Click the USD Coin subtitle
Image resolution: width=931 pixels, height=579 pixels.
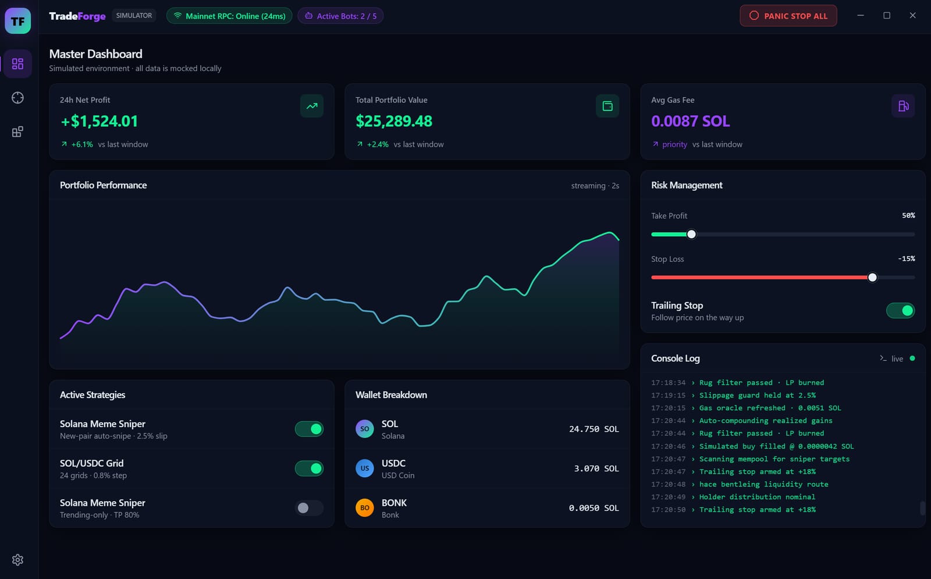tap(398, 475)
